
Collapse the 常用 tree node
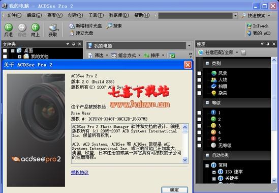coord(207,166)
